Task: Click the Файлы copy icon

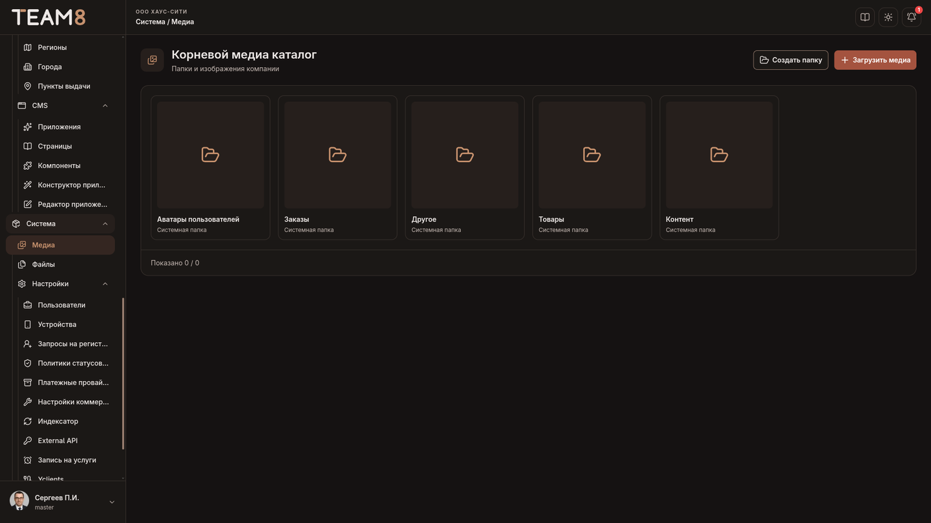Action: point(22,264)
